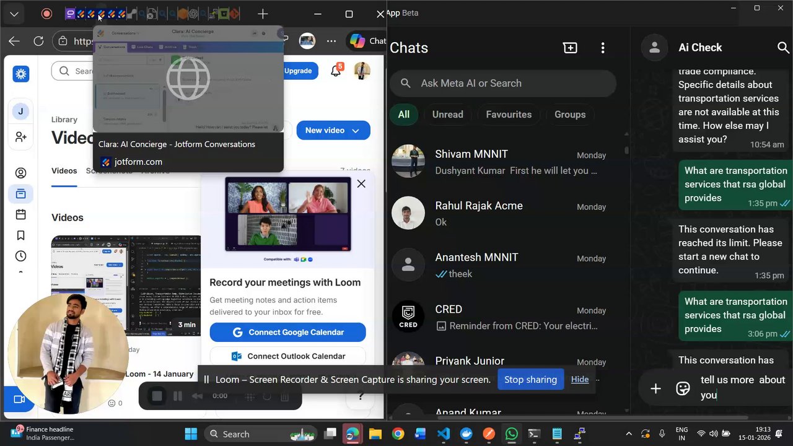
Task: Click the attach plus icon in WhatsApp
Action: [x=655, y=388]
